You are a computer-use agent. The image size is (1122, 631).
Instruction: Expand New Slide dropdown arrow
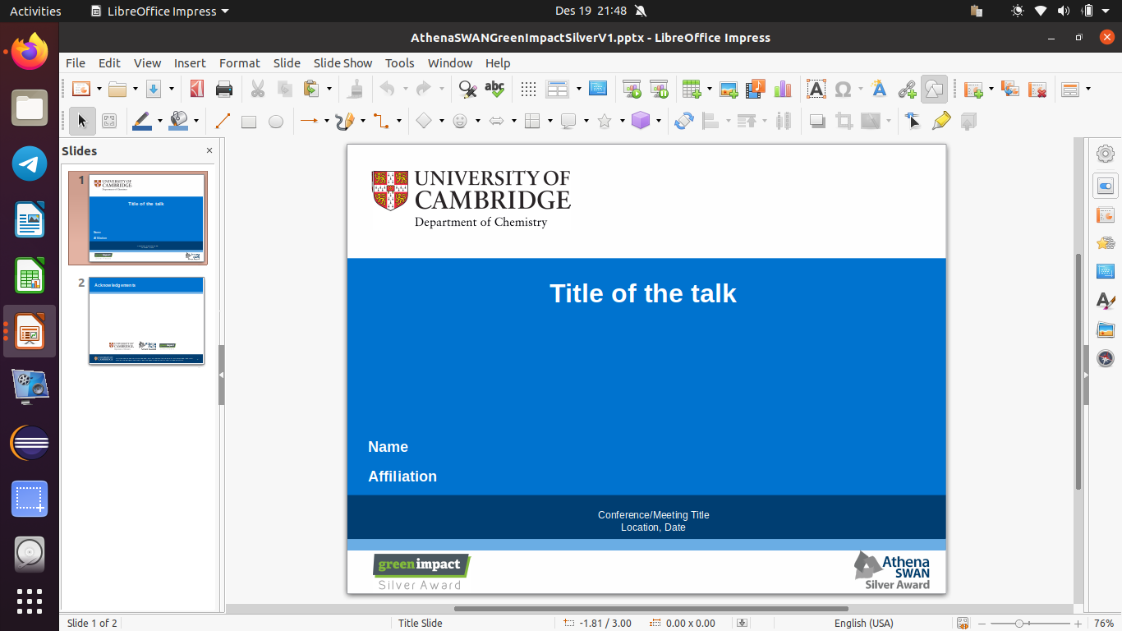(x=991, y=89)
